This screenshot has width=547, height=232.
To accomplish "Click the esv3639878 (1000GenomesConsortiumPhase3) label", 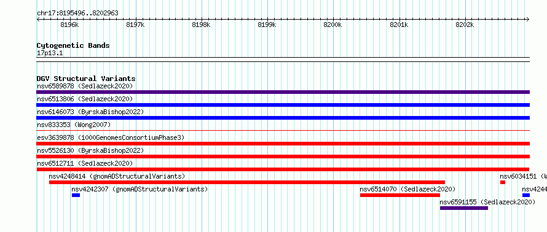I will (x=111, y=137).
